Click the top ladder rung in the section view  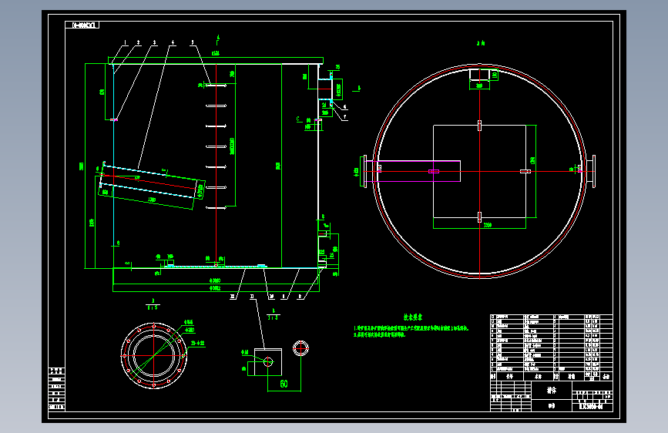pos(216,86)
